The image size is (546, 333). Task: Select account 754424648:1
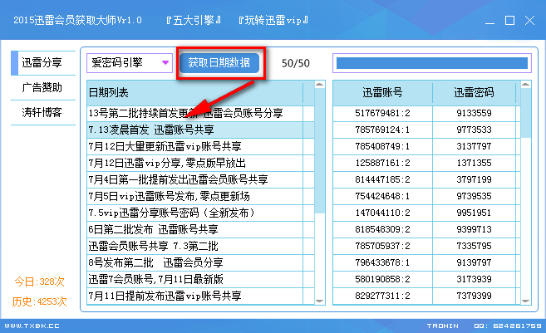tap(382, 196)
